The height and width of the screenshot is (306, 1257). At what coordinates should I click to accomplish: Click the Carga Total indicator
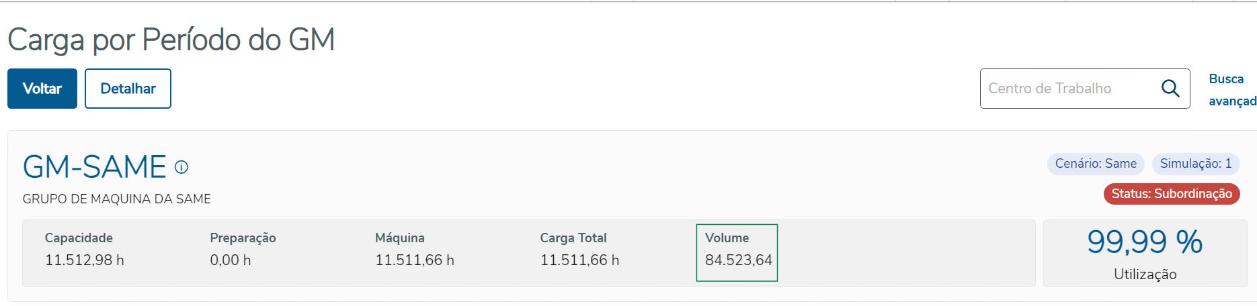coord(579,250)
